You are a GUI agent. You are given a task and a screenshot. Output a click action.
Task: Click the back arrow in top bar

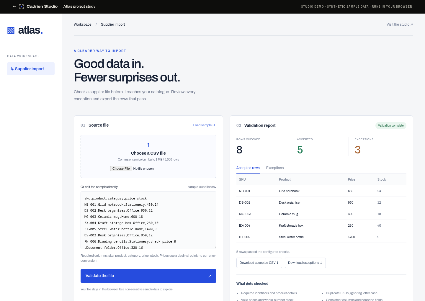[14, 6]
